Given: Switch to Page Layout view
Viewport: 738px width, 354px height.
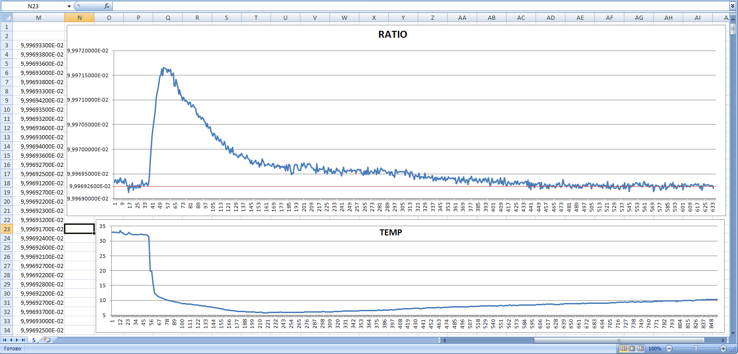Looking at the screenshot, I should [632, 348].
